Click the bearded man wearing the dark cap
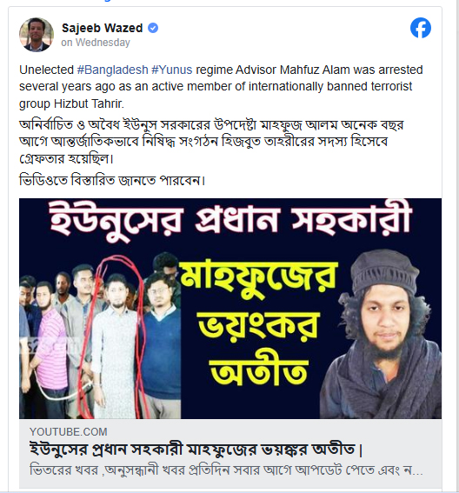 tap(382, 335)
